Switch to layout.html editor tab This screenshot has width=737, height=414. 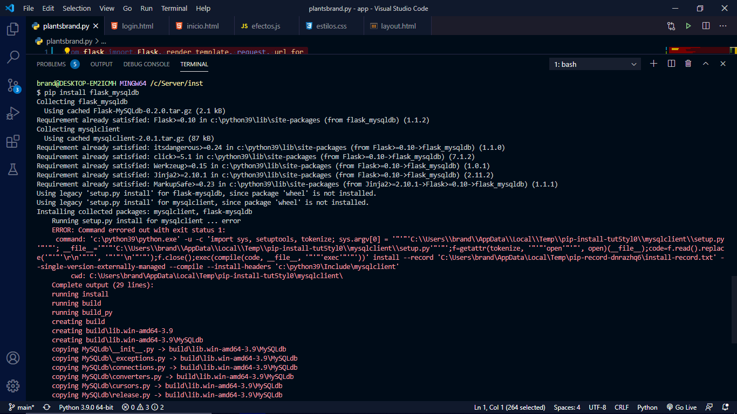(x=398, y=26)
